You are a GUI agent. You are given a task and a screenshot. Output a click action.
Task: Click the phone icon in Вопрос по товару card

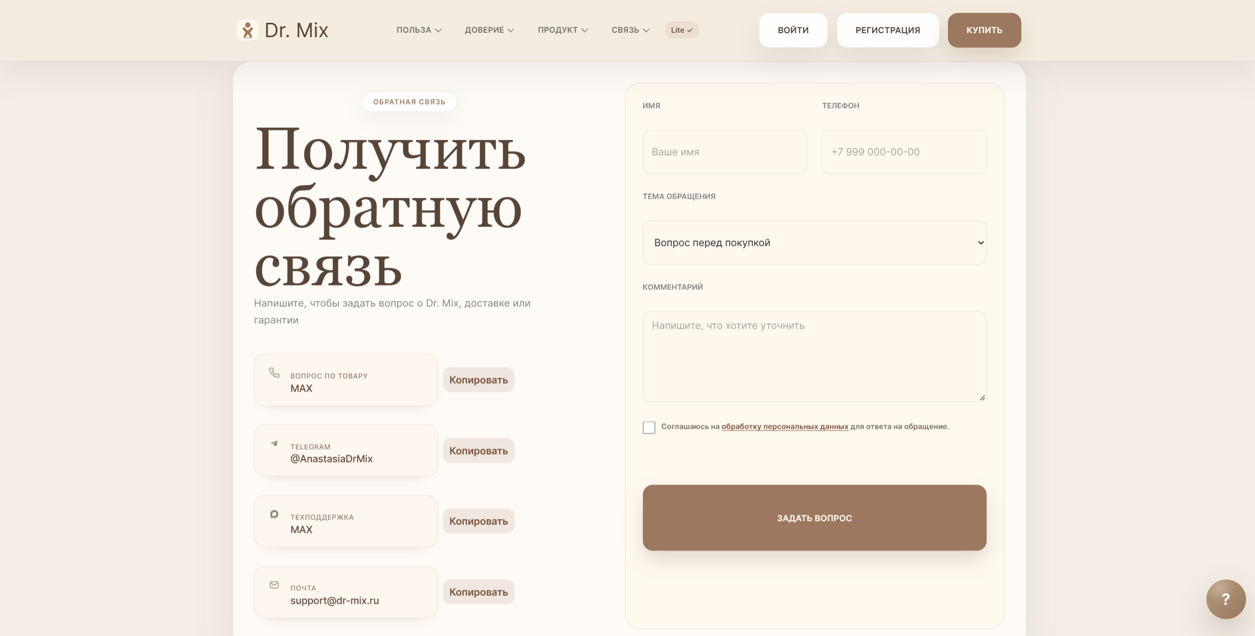tap(274, 372)
